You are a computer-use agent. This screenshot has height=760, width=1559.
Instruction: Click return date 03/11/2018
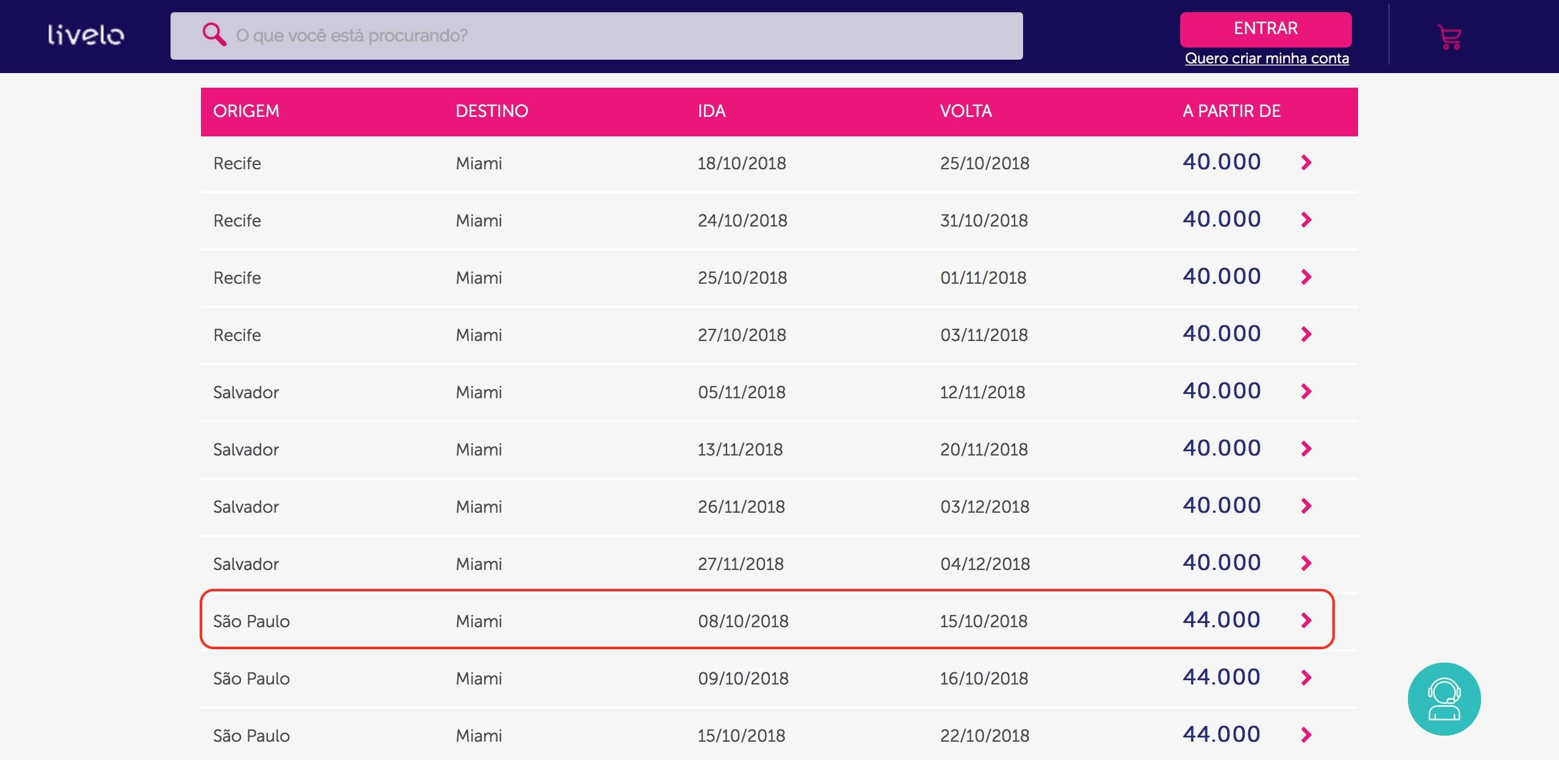pos(984,335)
